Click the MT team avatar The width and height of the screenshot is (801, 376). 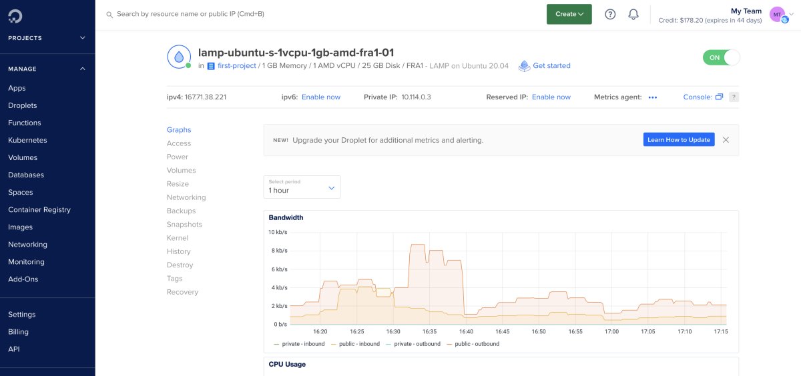coord(777,14)
